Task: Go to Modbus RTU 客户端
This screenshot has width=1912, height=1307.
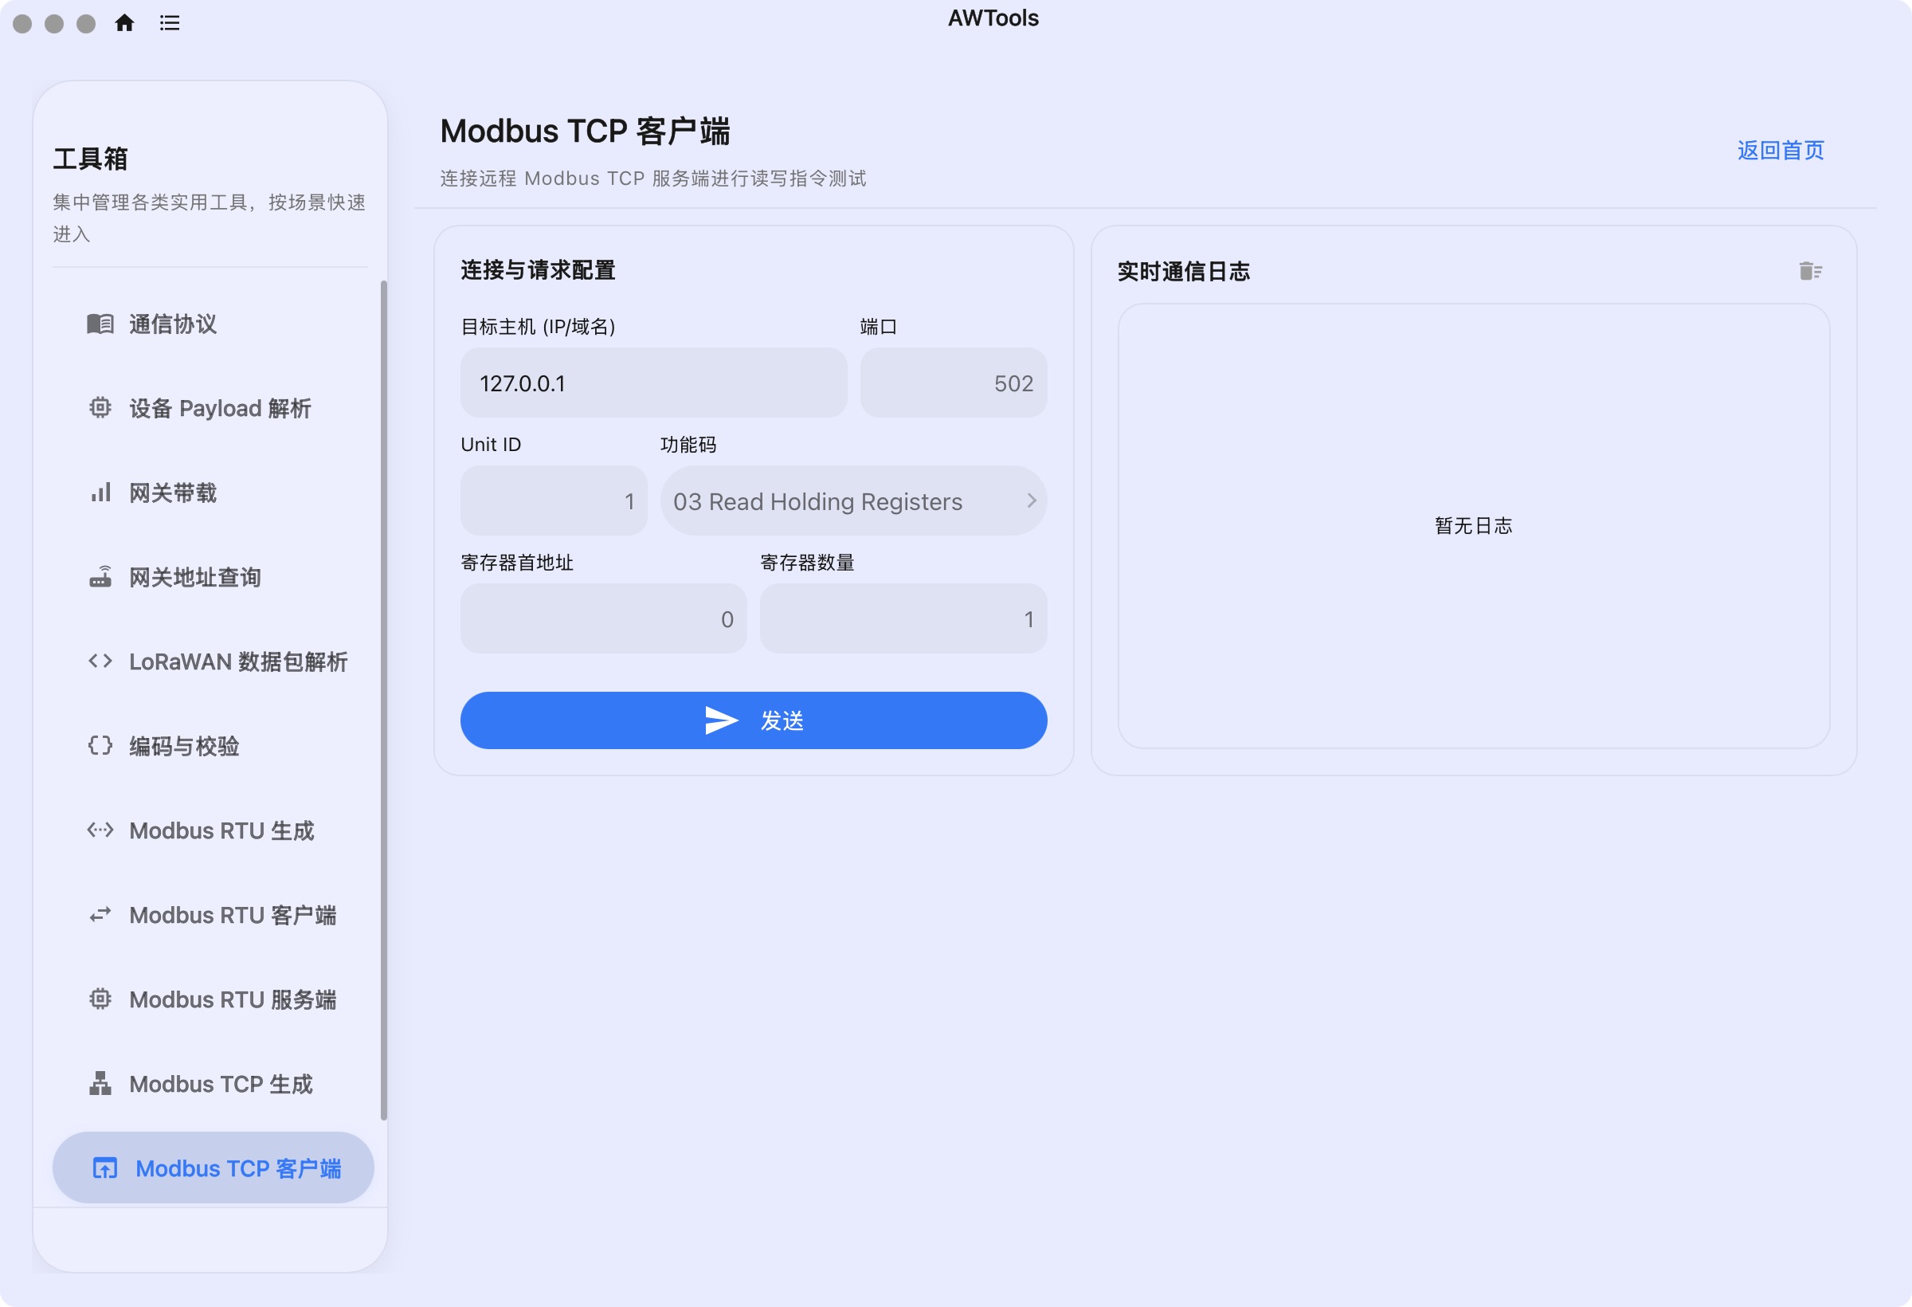Action: coord(213,915)
